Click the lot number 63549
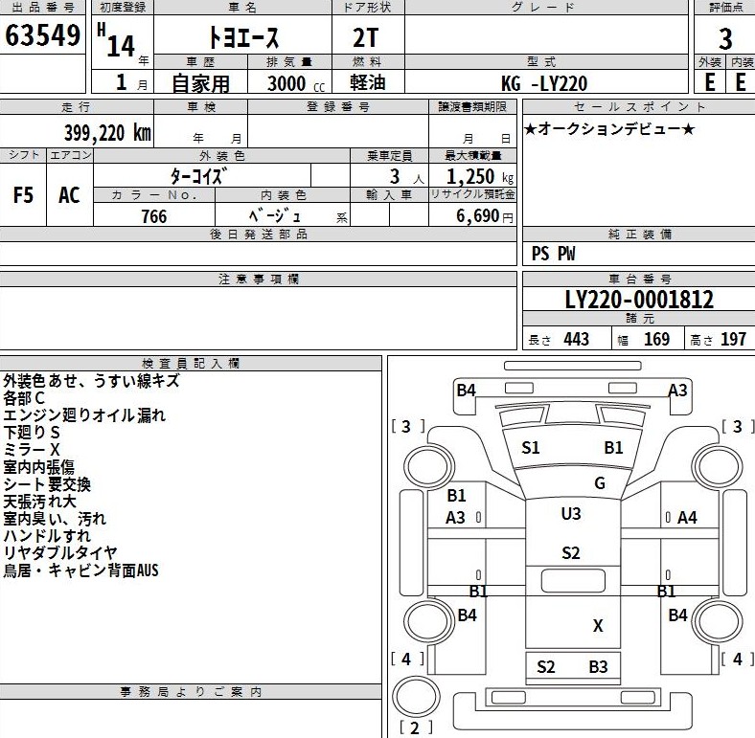 [x=43, y=35]
